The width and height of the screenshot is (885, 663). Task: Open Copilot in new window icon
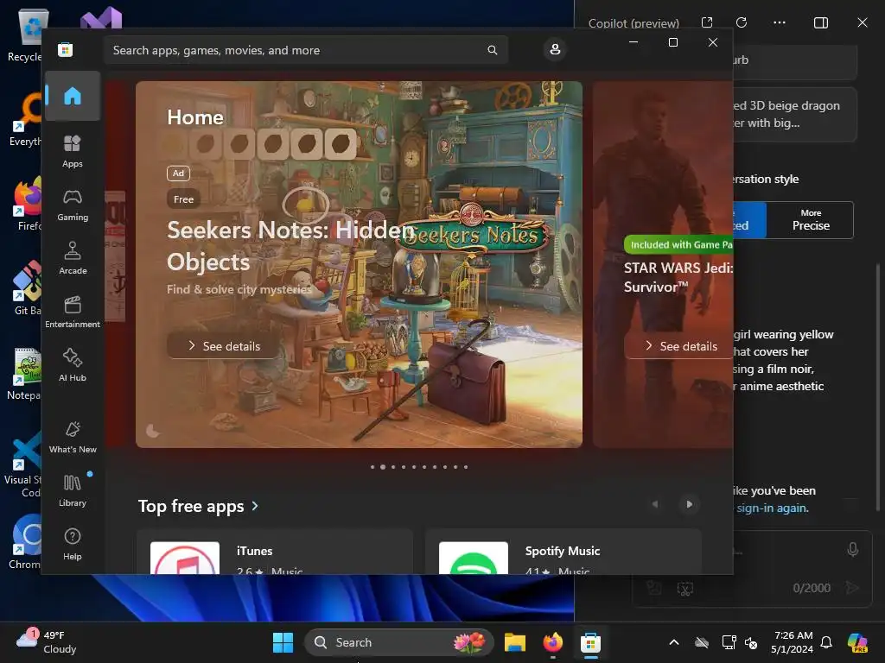(707, 22)
